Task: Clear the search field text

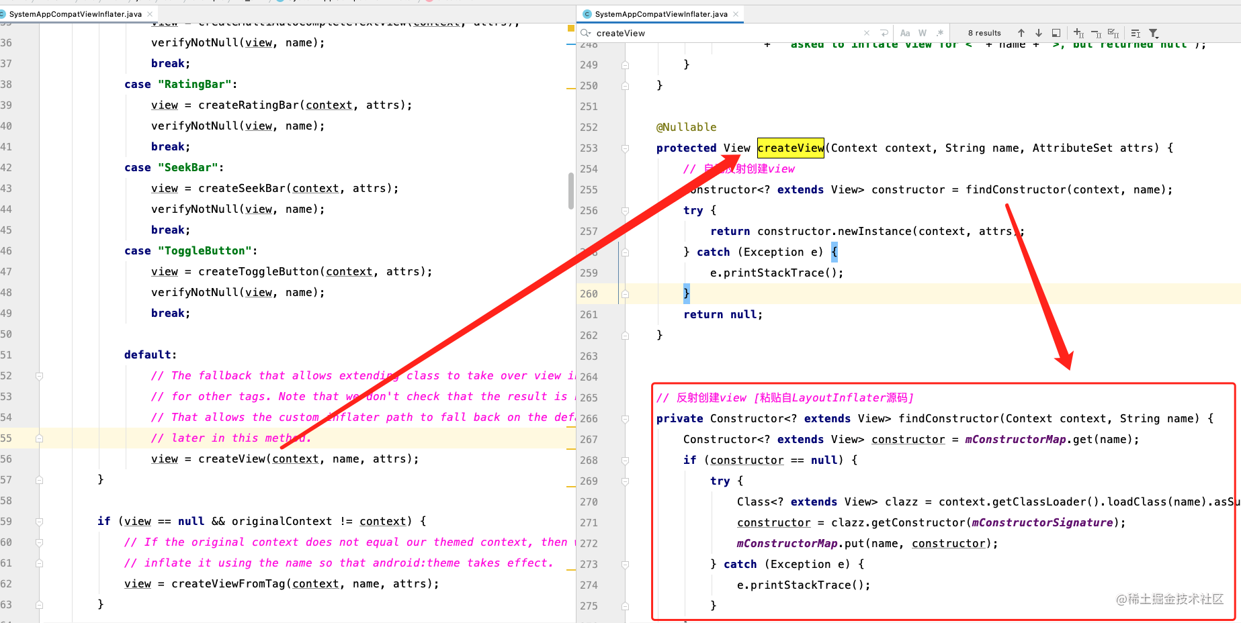Action: (x=867, y=33)
